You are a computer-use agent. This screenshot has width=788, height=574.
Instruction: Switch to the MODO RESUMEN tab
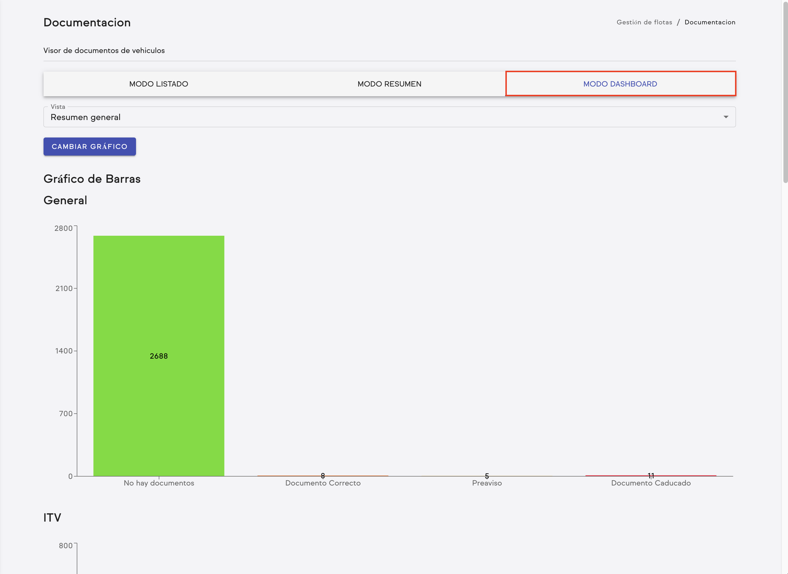[389, 84]
